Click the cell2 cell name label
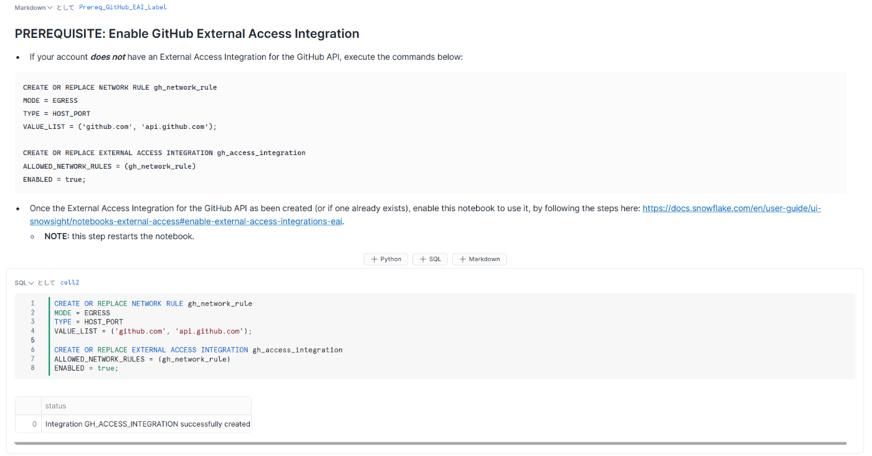The width and height of the screenshot is (872, 456). click(70, 283)
